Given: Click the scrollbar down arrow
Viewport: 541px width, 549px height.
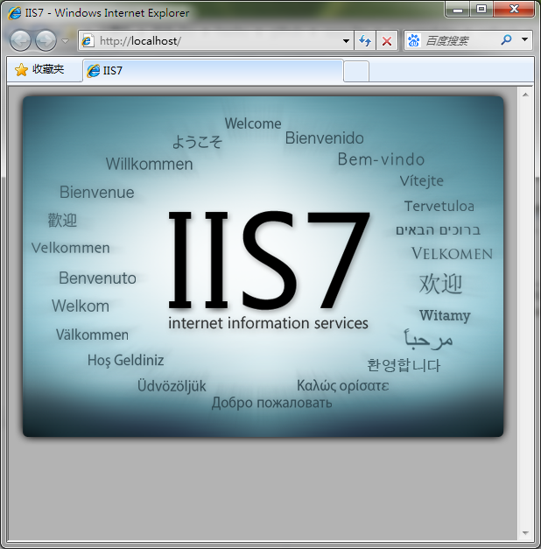Looking at the screenshot, I should 525,532.
